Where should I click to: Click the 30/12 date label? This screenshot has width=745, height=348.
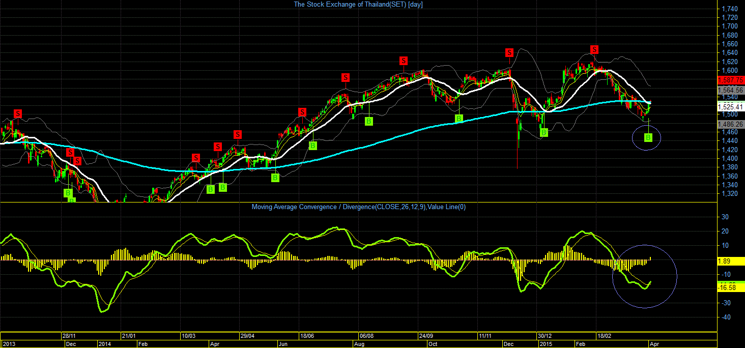[x=546, y=336]
